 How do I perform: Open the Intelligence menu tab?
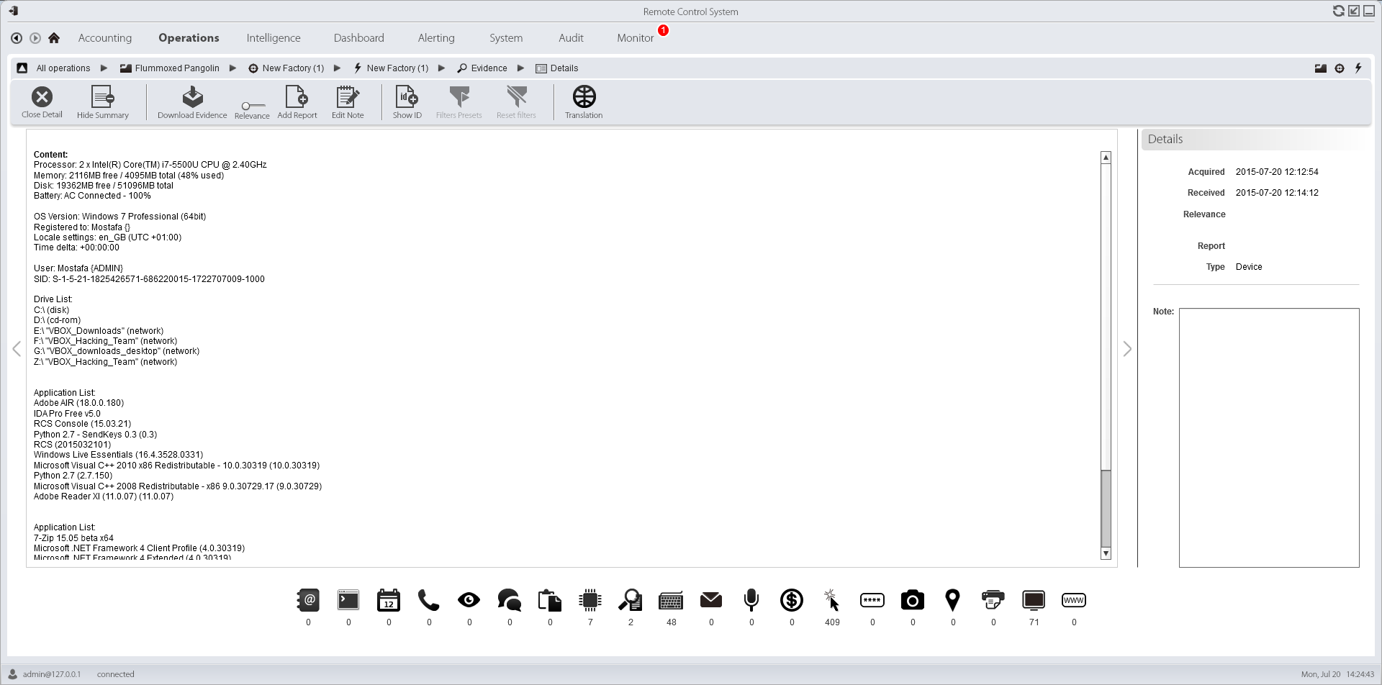coord(274,38)
